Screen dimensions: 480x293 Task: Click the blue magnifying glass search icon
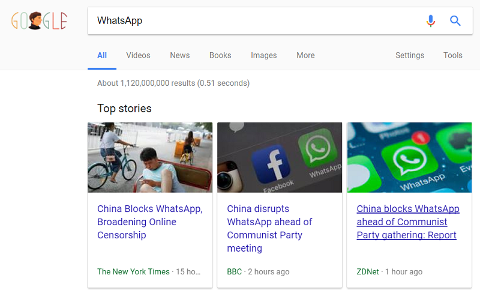[455, 21]
